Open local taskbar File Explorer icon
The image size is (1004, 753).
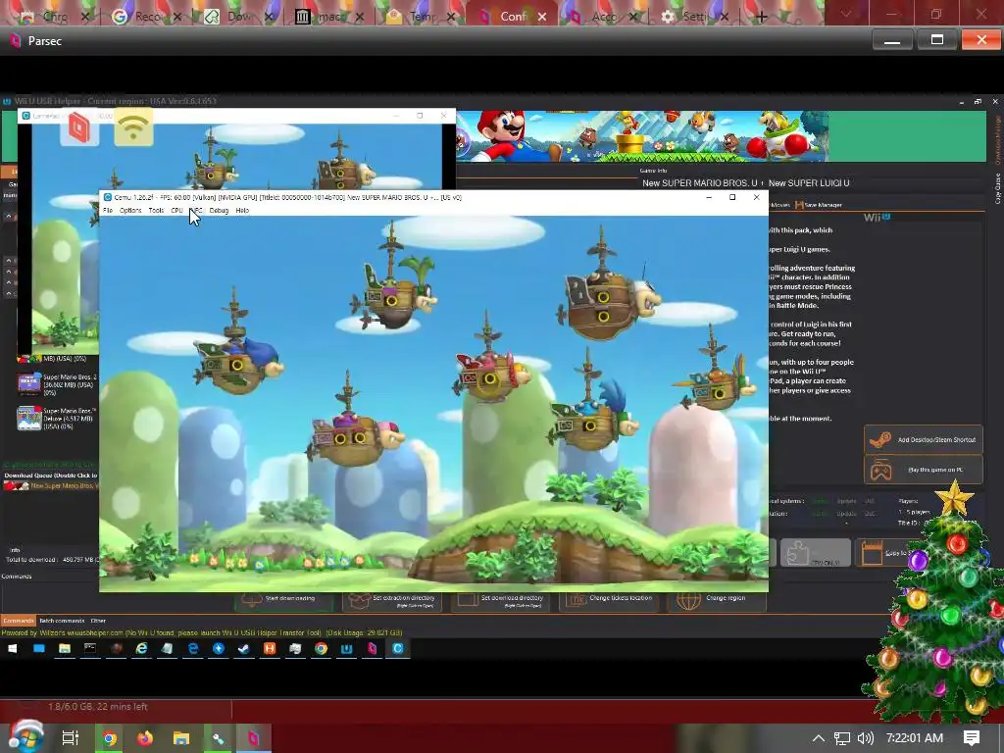tap(181, 738)
